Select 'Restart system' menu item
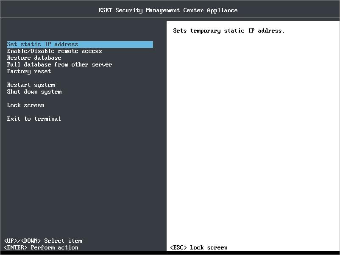Viewport: 340px width, 255px height. pos(31,85)
